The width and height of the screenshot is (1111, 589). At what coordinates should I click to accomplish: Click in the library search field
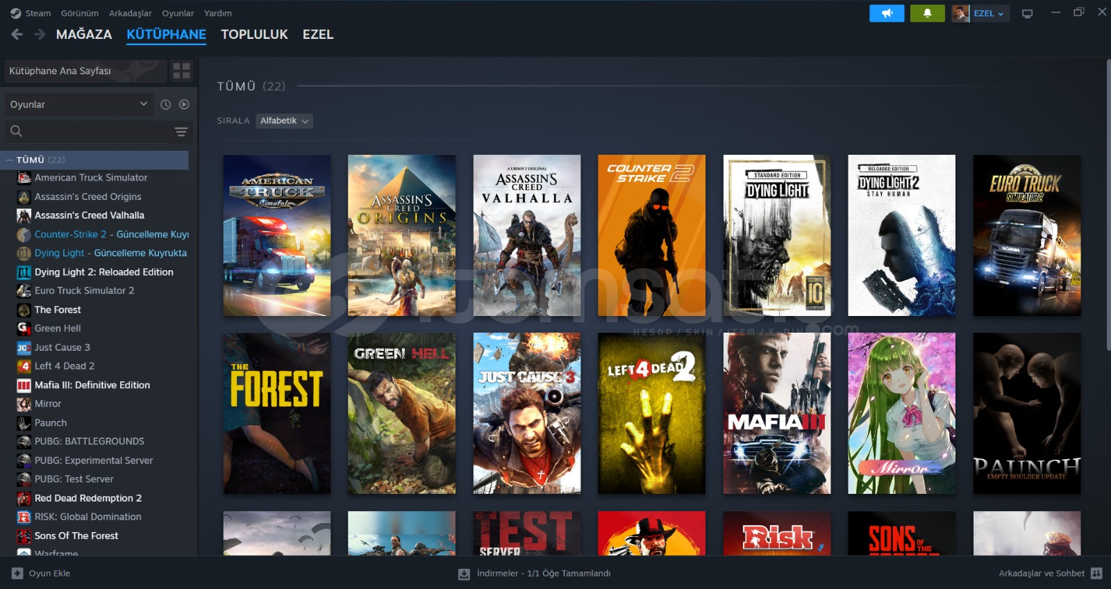(x=99, y=131)
